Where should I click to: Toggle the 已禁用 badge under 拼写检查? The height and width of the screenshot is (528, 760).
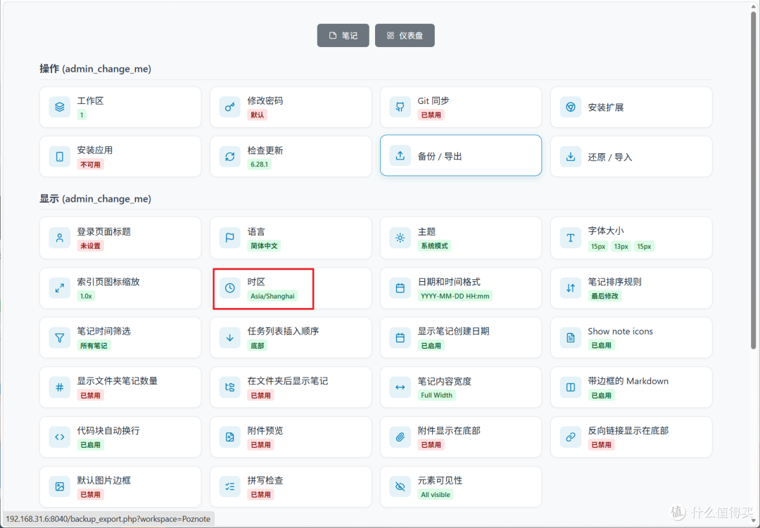click(261, 494)
